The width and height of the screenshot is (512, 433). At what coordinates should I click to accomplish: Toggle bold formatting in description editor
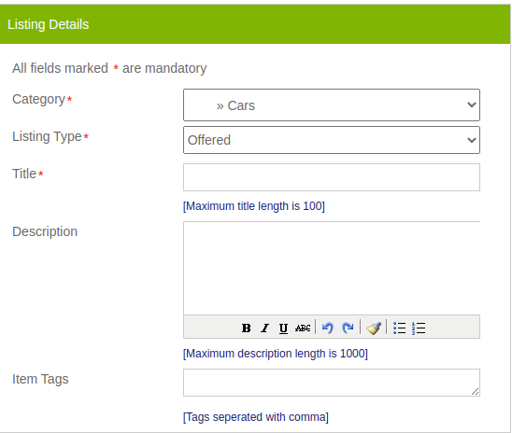pyautogui.click(x=247, y=328)
